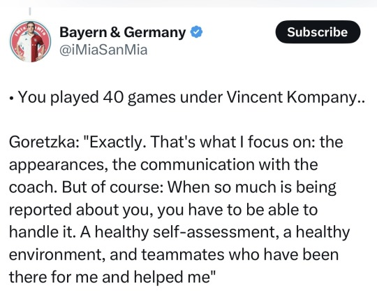Click the ampersand in the account name

point(115,32)
